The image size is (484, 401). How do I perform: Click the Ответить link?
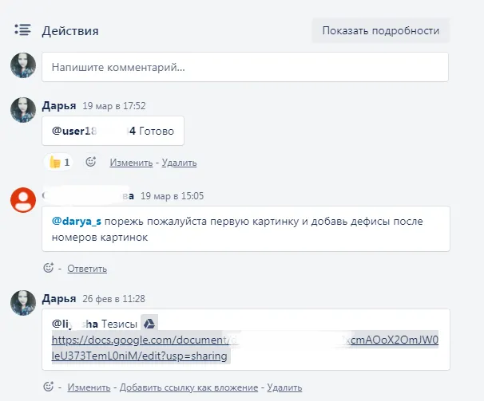[87, 269]
